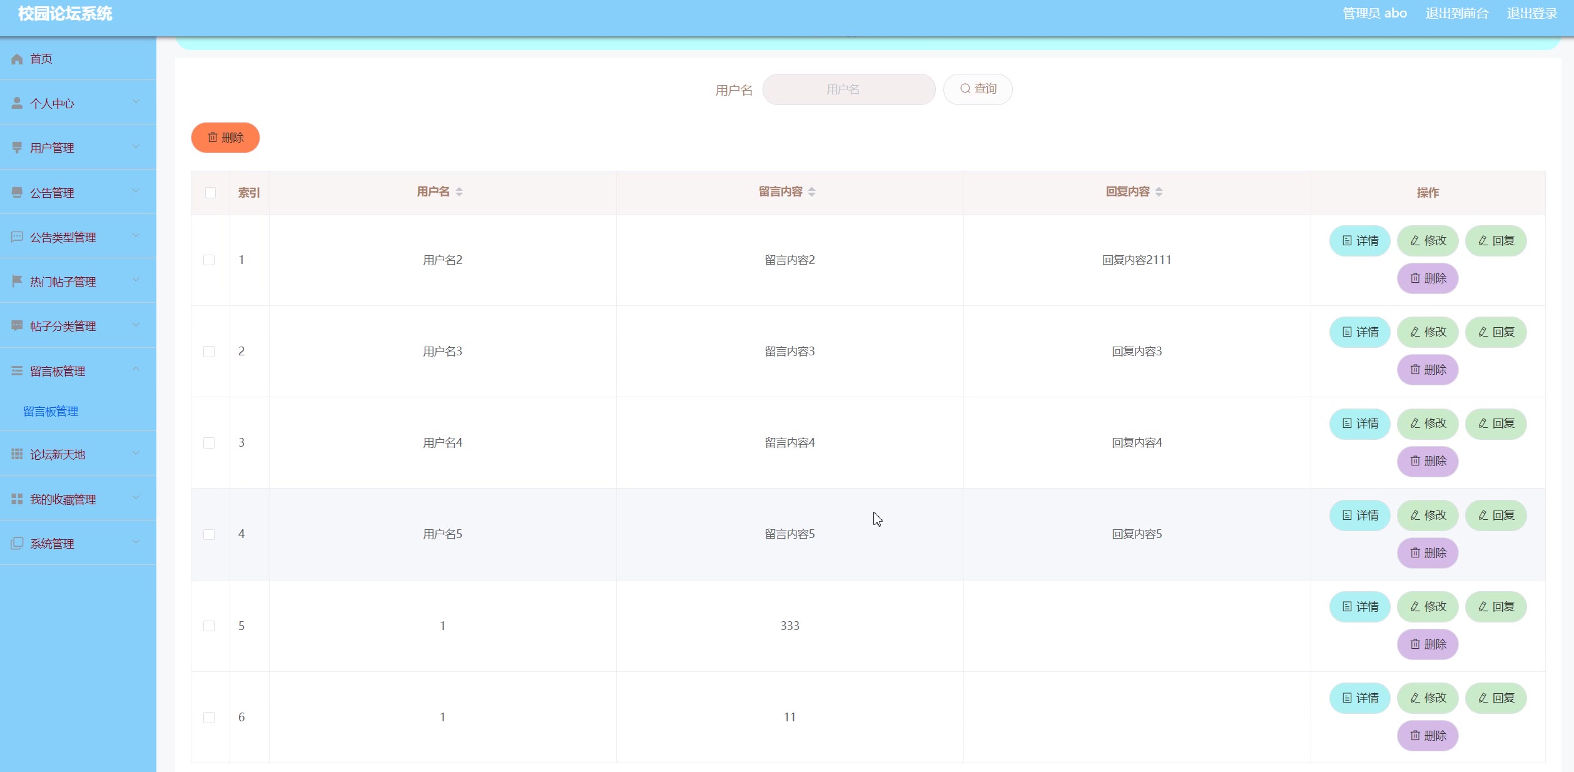Click the chat icon beside 公告类型管理

pos(17,237)
